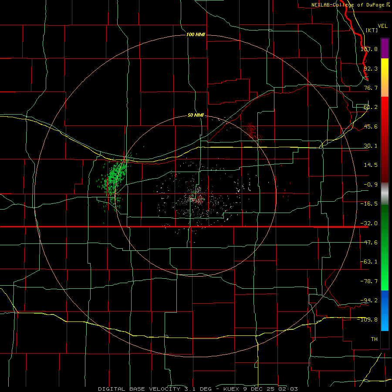Image resolution: width=392 pixels, height=392 pixels.
Task: Select the -63.1 velocity scale value
Action: (x=369, y=262)
